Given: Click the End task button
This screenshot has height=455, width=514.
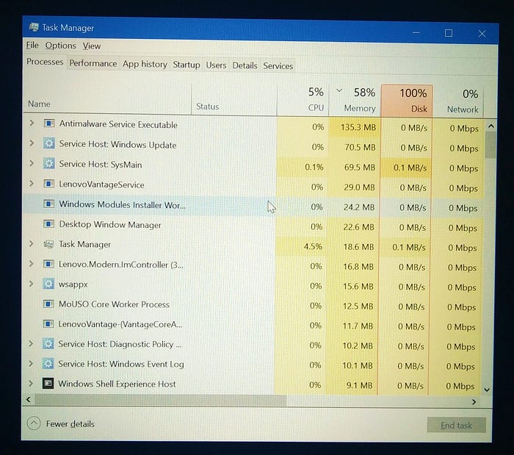Looking at the screenshot, I should click(x=456, y=425).
